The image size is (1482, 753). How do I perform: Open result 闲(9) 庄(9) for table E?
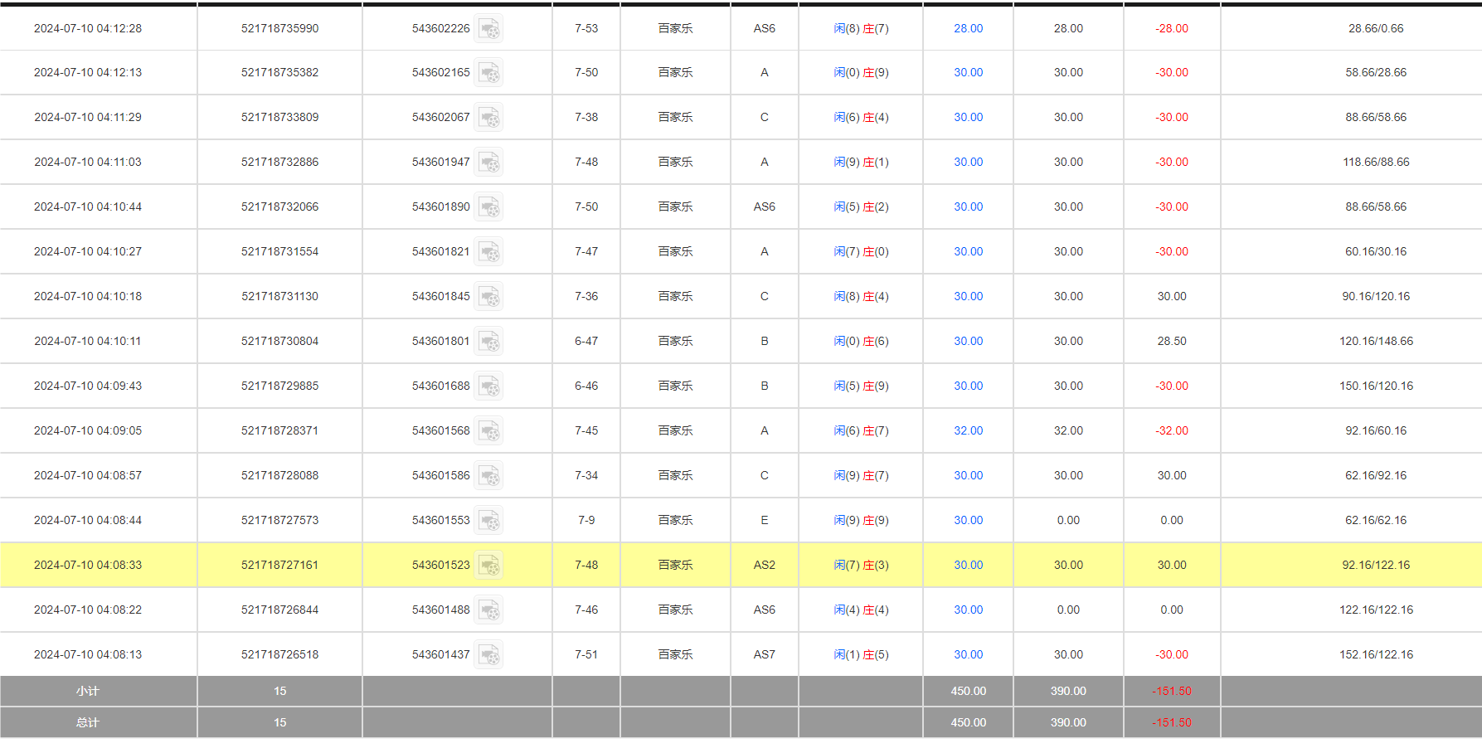[x=861, y=521]
